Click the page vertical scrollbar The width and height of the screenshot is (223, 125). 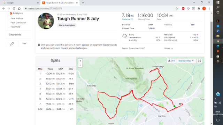(212, 40)
